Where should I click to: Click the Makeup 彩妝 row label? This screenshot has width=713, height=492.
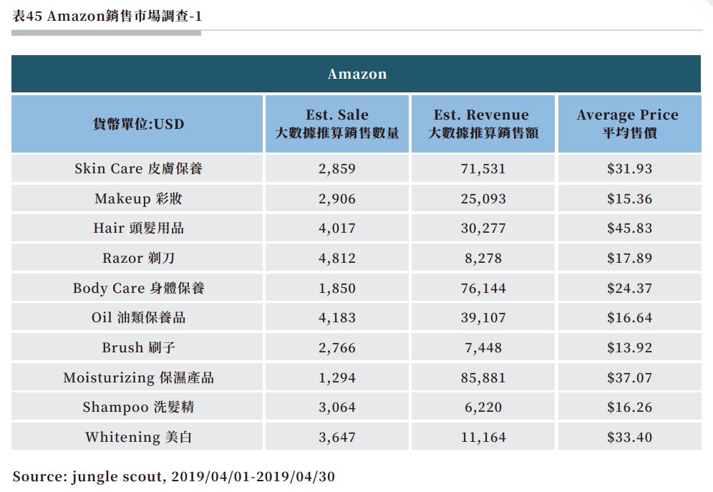coord(136,198)
